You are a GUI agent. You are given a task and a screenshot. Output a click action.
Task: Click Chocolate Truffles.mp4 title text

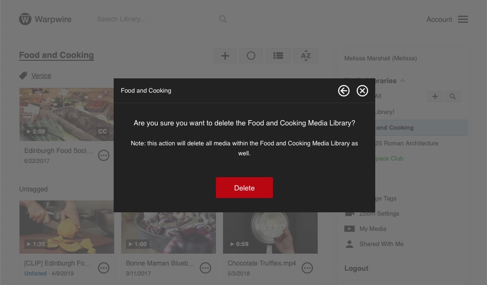pyautogui.click(x=262, y=263)
